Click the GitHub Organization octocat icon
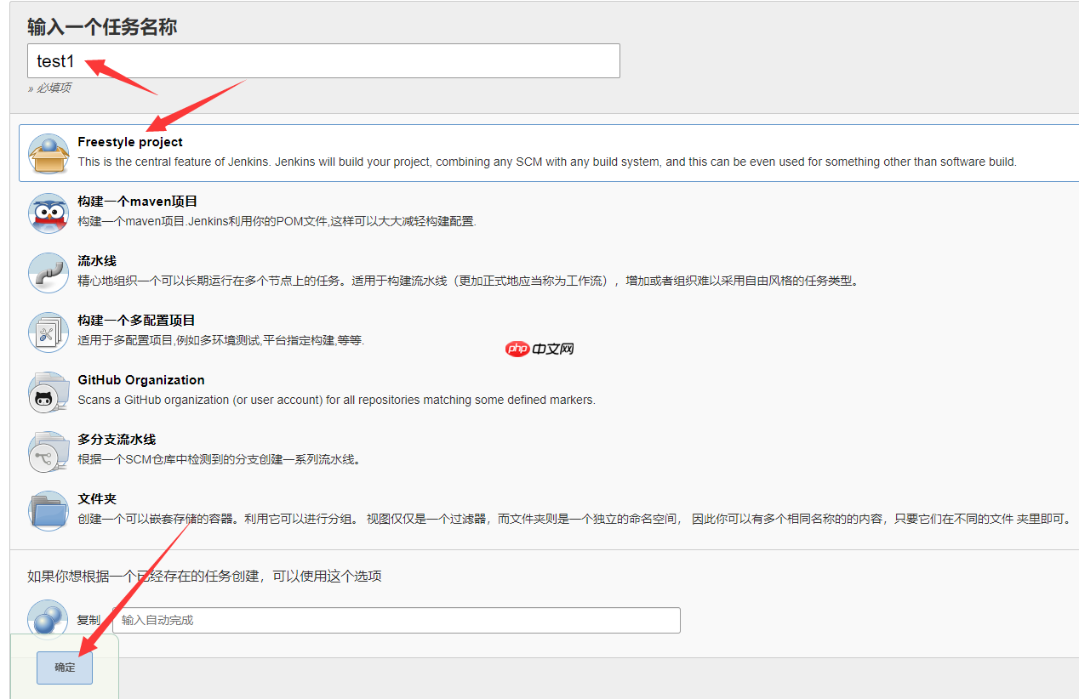Image resolution: width=1079 pixels, height=699 pixels. point(49,391)
